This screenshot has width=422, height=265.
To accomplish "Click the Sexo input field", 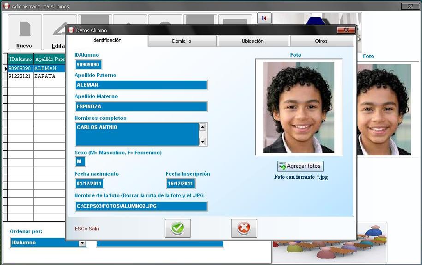I will pos(80,162).
